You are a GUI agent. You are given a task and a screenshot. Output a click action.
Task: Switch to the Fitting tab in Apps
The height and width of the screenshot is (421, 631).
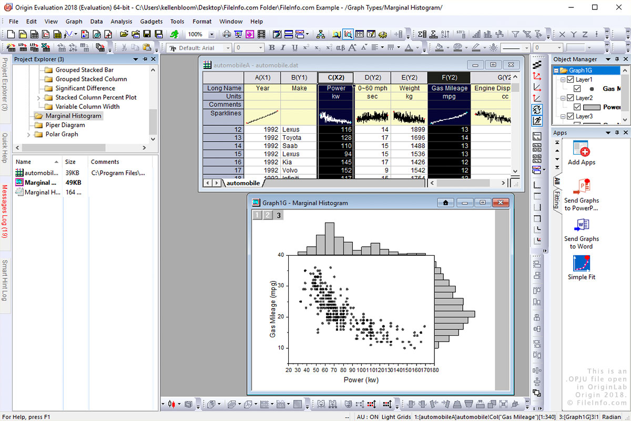coord(557,199)
